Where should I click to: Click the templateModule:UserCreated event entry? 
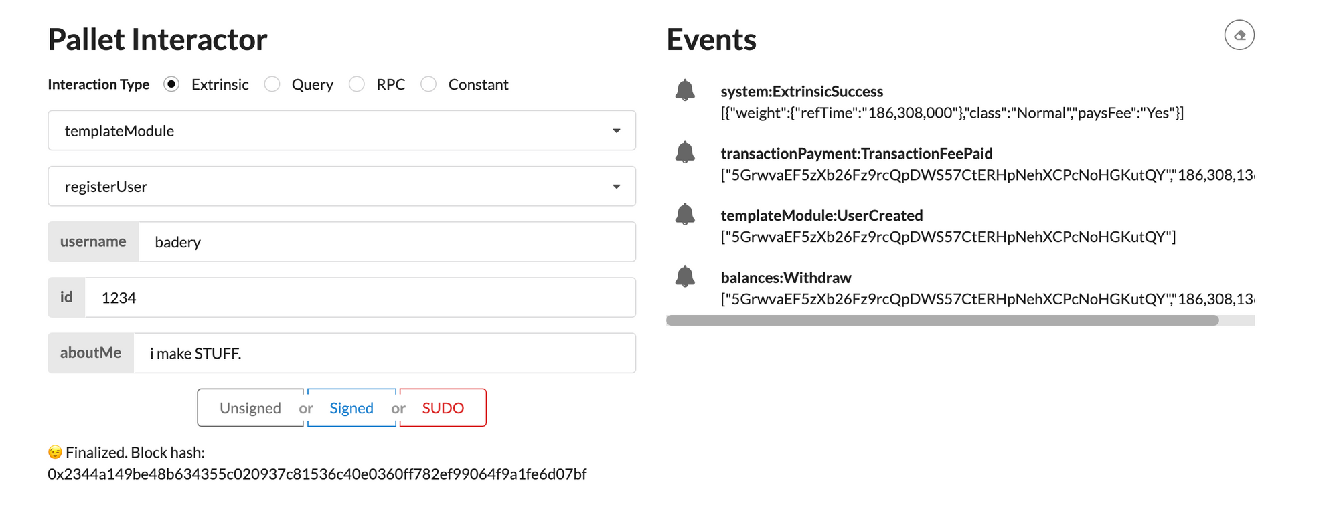click(821, 215)
